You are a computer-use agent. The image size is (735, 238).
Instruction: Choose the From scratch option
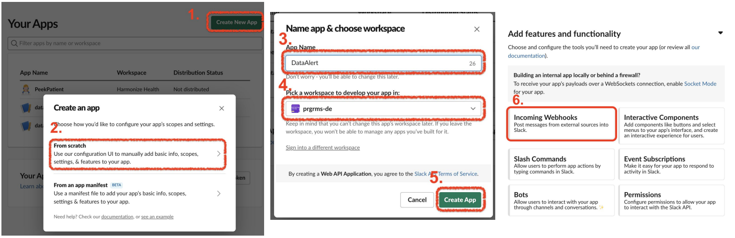pyautogui.click(x=138, y=153)
